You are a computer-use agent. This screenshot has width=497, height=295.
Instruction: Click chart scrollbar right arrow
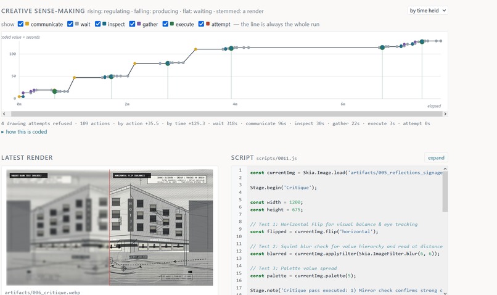445,114
